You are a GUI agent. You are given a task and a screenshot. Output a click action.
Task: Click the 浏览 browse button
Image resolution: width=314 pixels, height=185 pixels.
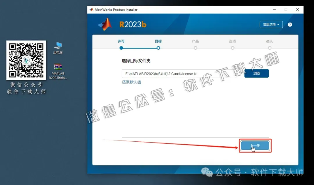[x=256, y=74]
